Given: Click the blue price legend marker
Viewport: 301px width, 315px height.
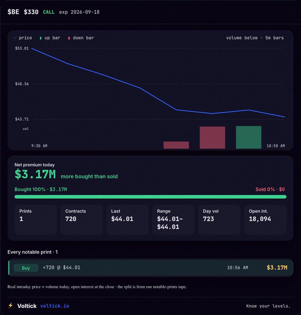Looking at the screenshot, I should (x=15, y=38).
